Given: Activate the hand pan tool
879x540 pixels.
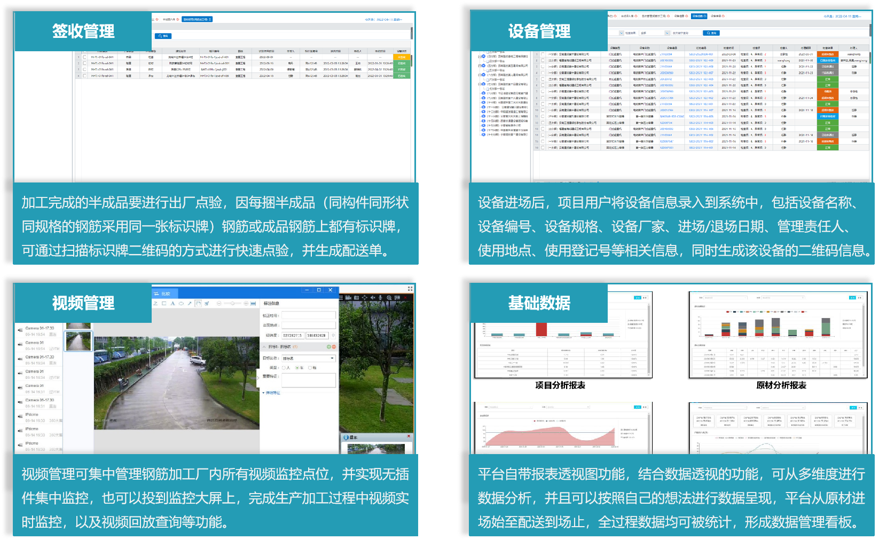Looking at the screenshot, I should [198, 304].
